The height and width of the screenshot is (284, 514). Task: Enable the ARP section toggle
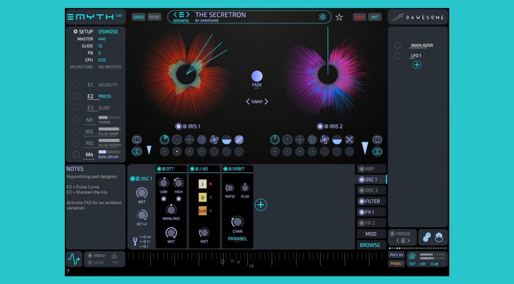click(361, 169)
